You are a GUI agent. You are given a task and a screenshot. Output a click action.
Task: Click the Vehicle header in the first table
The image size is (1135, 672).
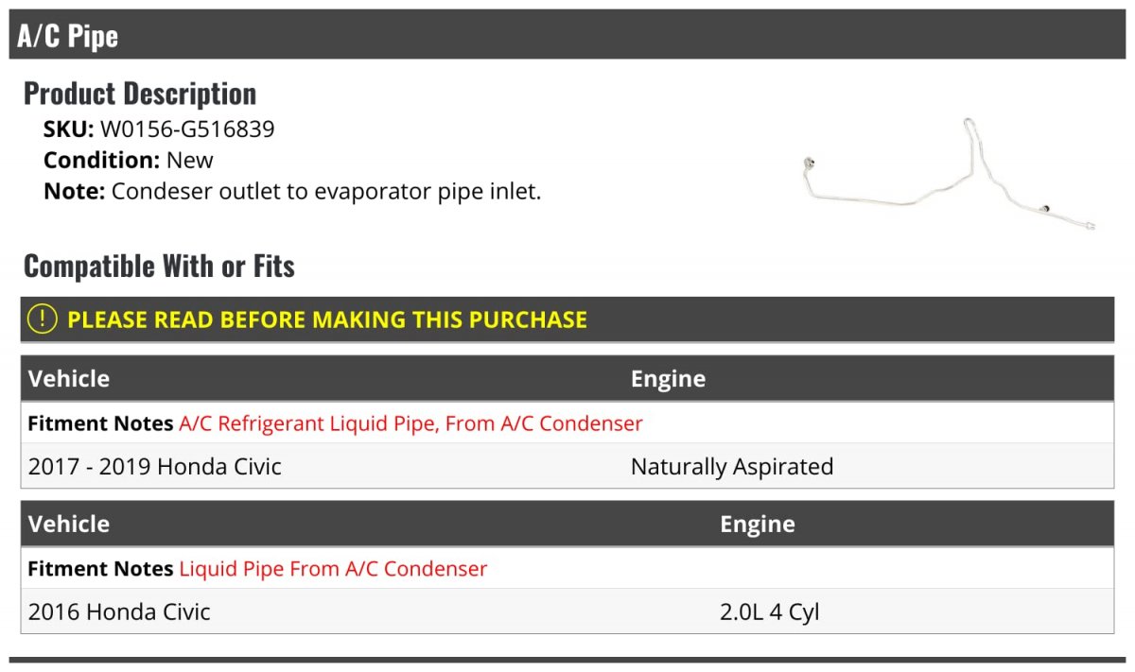click(69, 379)
